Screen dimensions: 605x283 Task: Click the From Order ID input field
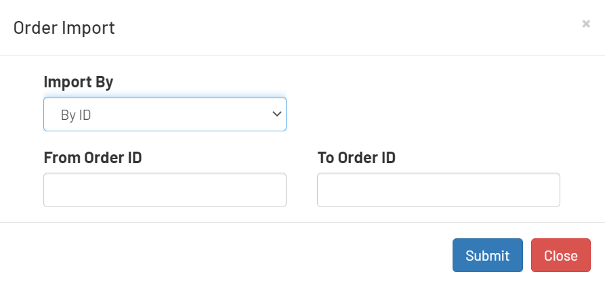[x=165, y=190]
